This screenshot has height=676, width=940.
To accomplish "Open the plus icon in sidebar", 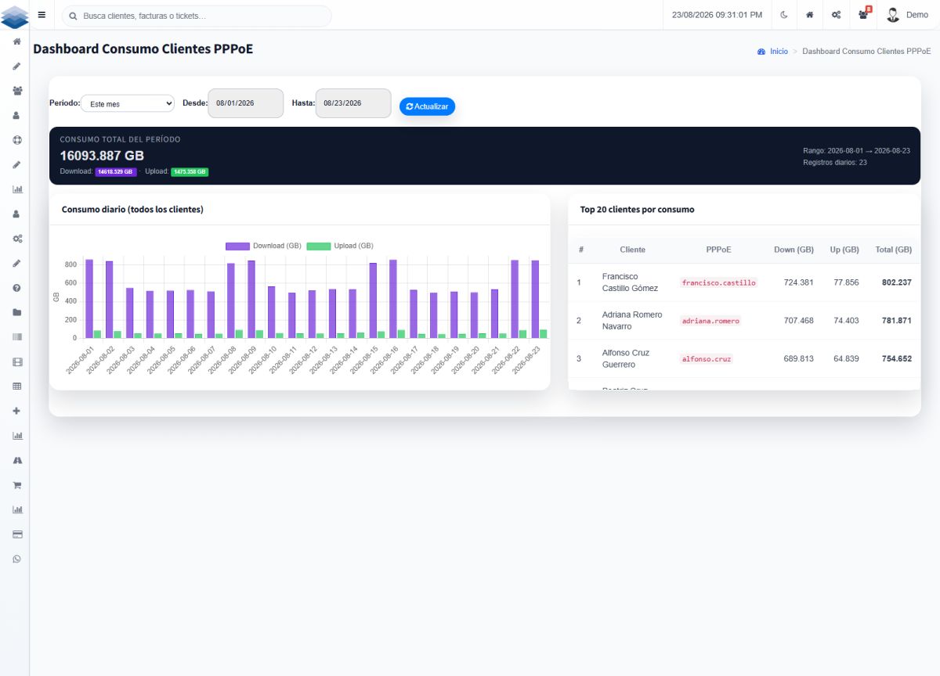I will pyautogui.click(x=17, y=411).
